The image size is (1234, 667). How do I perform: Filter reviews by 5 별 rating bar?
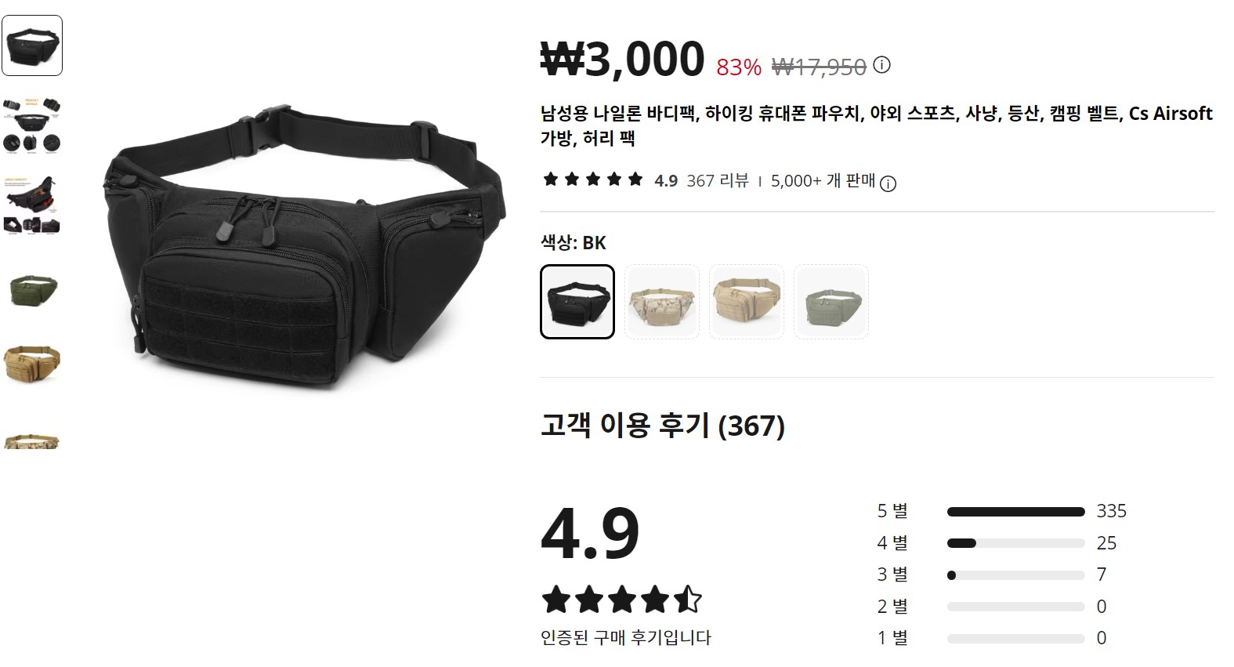[1016, 512]
